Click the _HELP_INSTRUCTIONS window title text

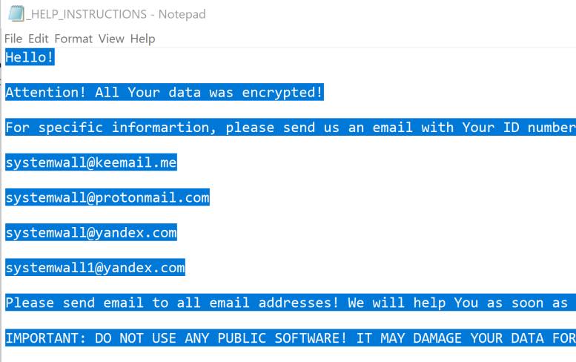click(x=116, y=14)
